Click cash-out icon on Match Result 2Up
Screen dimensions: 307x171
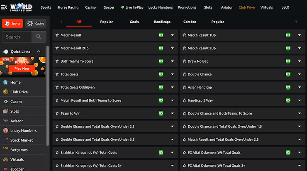coord(161,48)
